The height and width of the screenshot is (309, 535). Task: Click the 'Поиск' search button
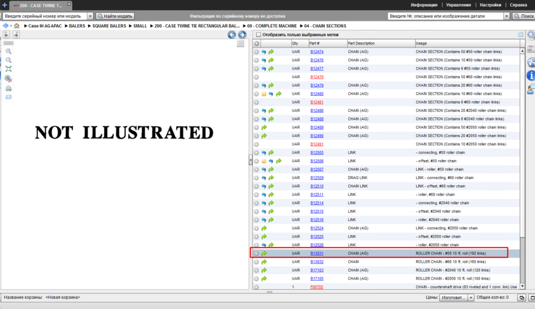[x=524, y=16]
